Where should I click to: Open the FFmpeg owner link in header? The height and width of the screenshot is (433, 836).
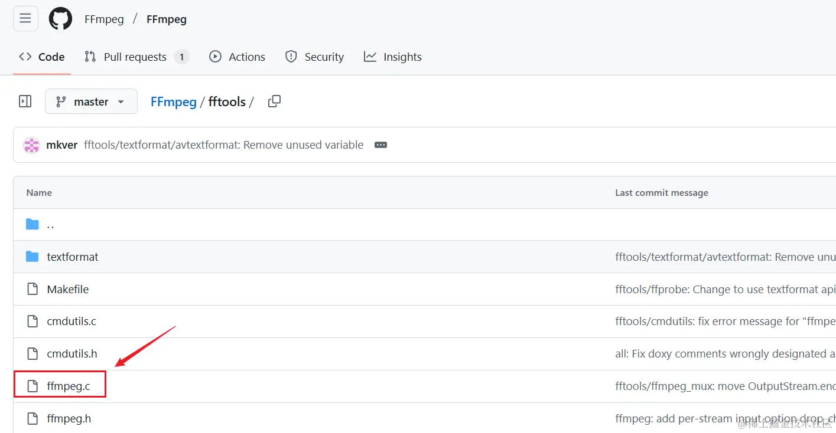[x=104, y=19]
